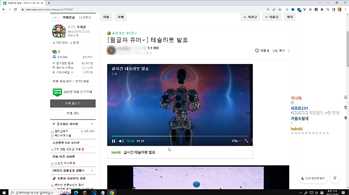Open the post list 목록 button
This screenshot has height=195, width=349.
point(290,17)
